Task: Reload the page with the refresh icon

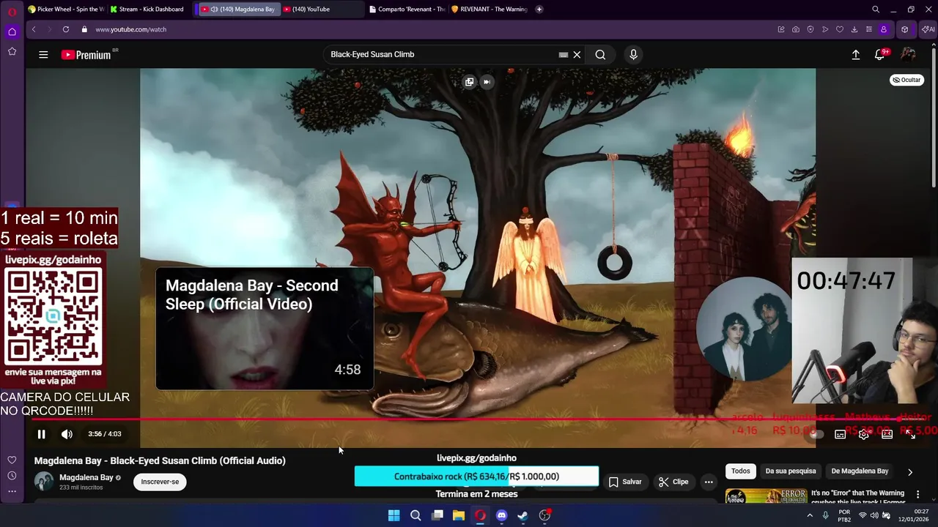Action: pos(66,29)
